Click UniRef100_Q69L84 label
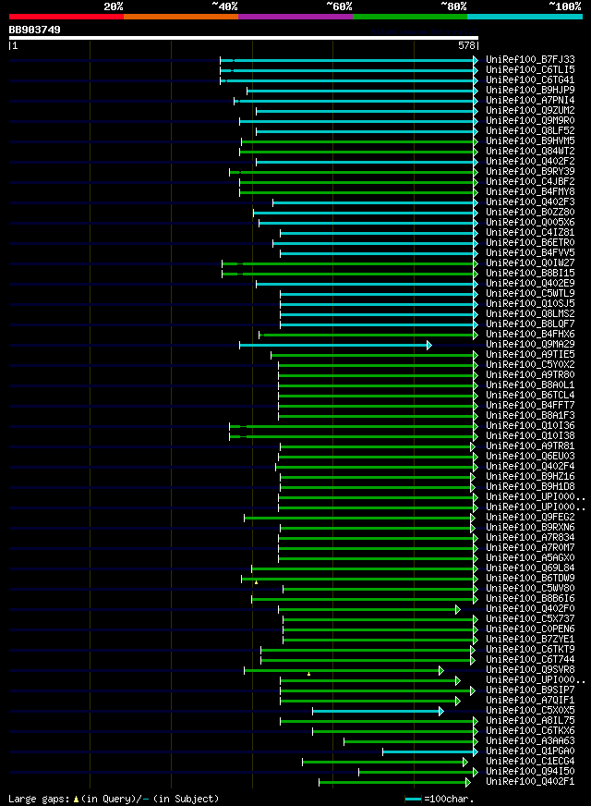 pyautogui.click(x=530, y=568)
